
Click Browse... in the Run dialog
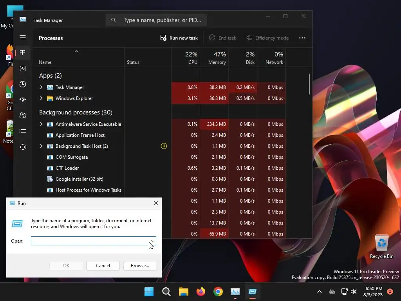click(140, 266)
